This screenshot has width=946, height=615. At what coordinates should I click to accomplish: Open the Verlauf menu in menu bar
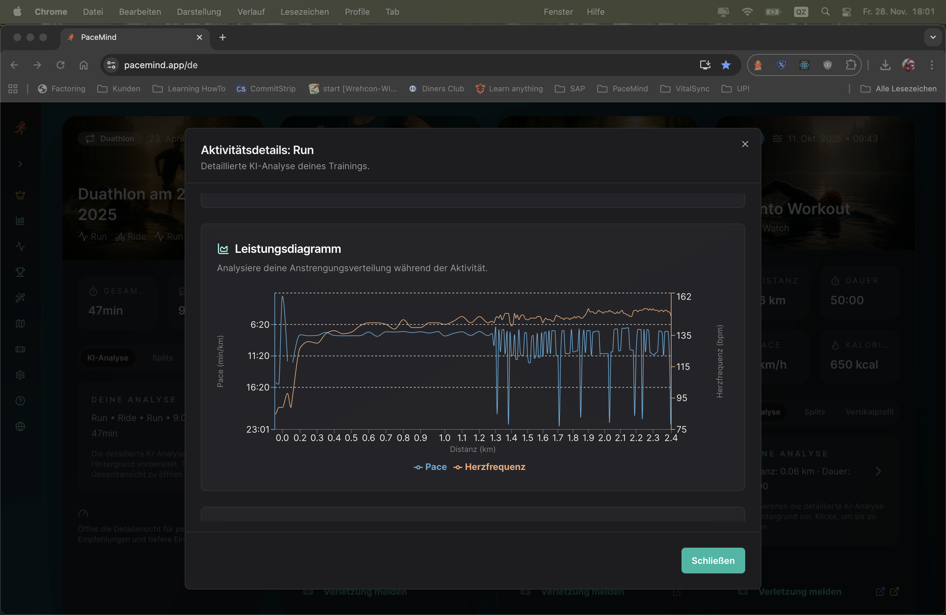(251, 12)
